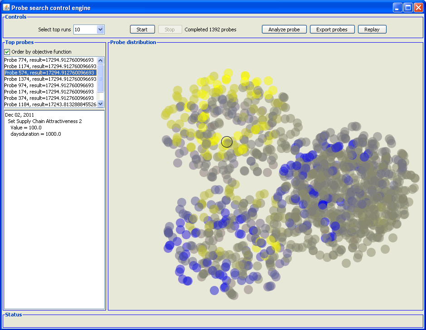The image size is (426, 330).
Task: Maximize the Probe search window
Action: pos(408,8)
